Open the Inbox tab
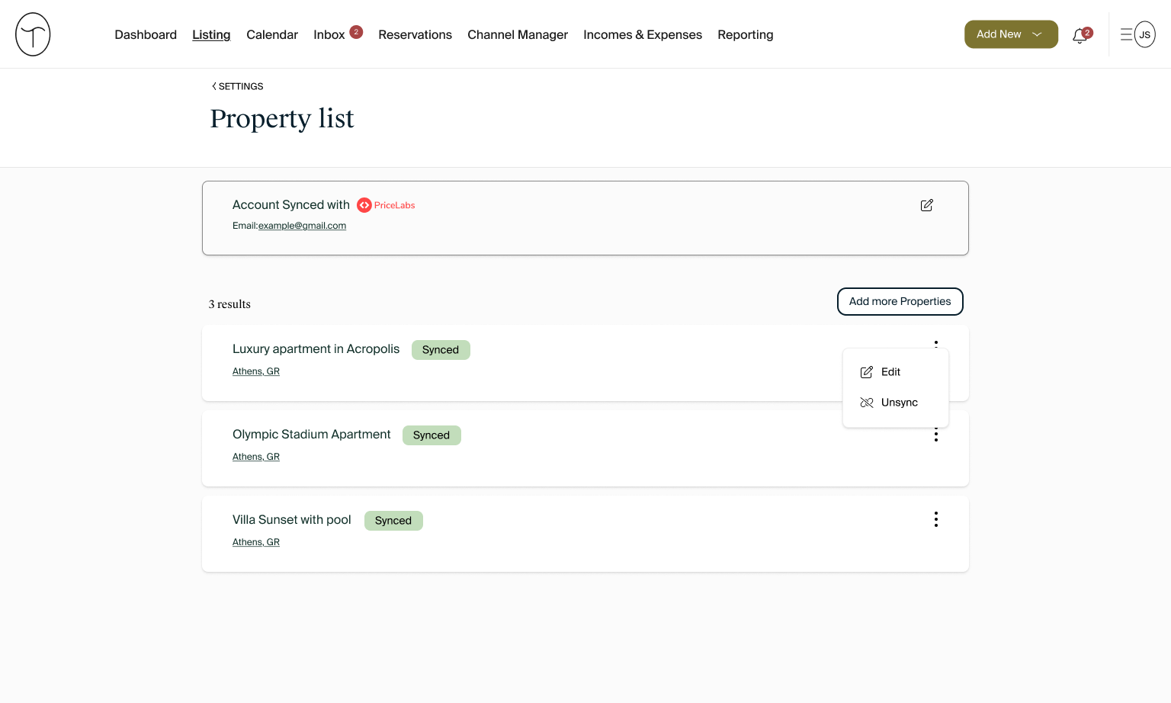 click(x=329, y=35)
